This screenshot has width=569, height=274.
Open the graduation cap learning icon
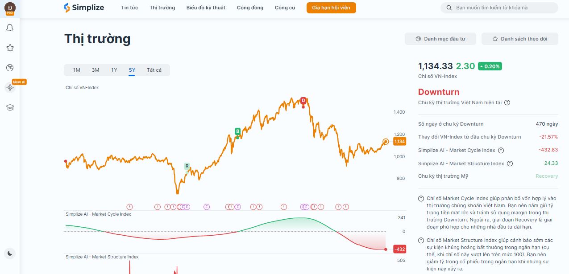pyautogui.click(x=10, y=107)
